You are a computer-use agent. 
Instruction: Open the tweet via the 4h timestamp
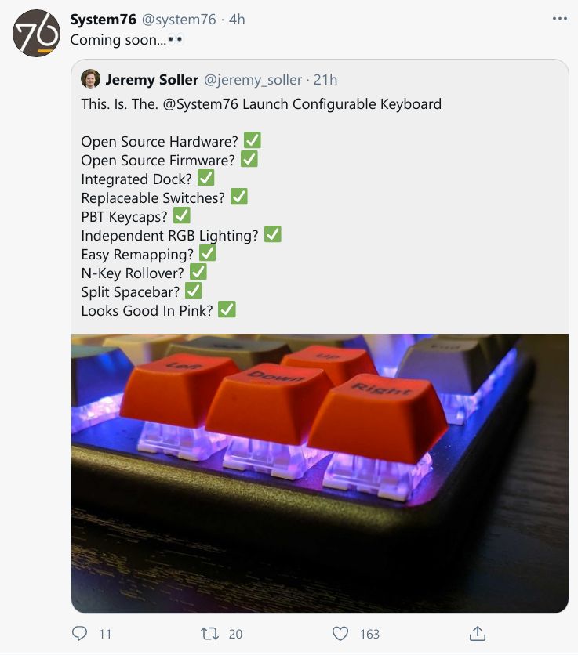pos(235,20)
